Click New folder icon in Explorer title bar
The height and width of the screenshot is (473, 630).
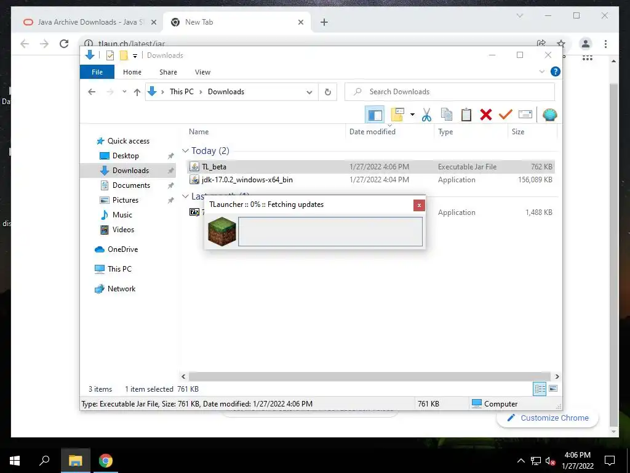[x=124, y=55]
